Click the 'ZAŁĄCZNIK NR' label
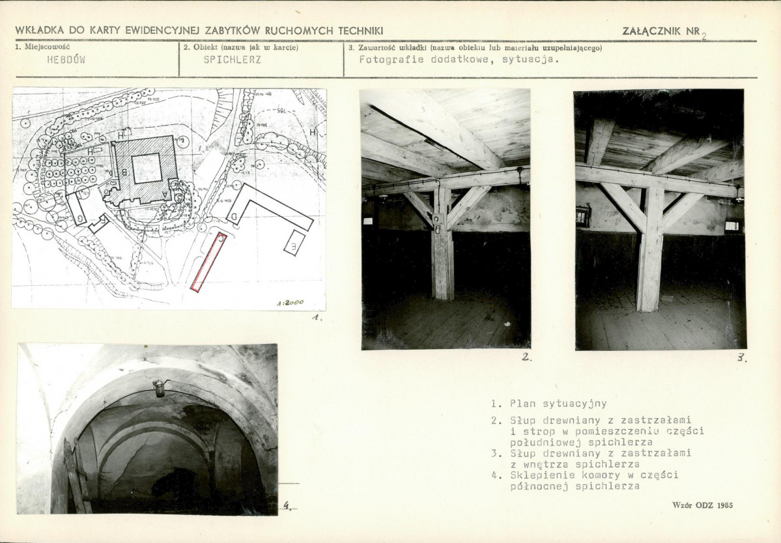The image size is (781, 543). [x=661, y=31]
